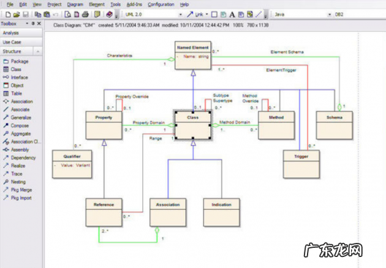Select the Generalize connector tool
The width and height of the screenshot is (386, 268).
[x=20, y=117]
